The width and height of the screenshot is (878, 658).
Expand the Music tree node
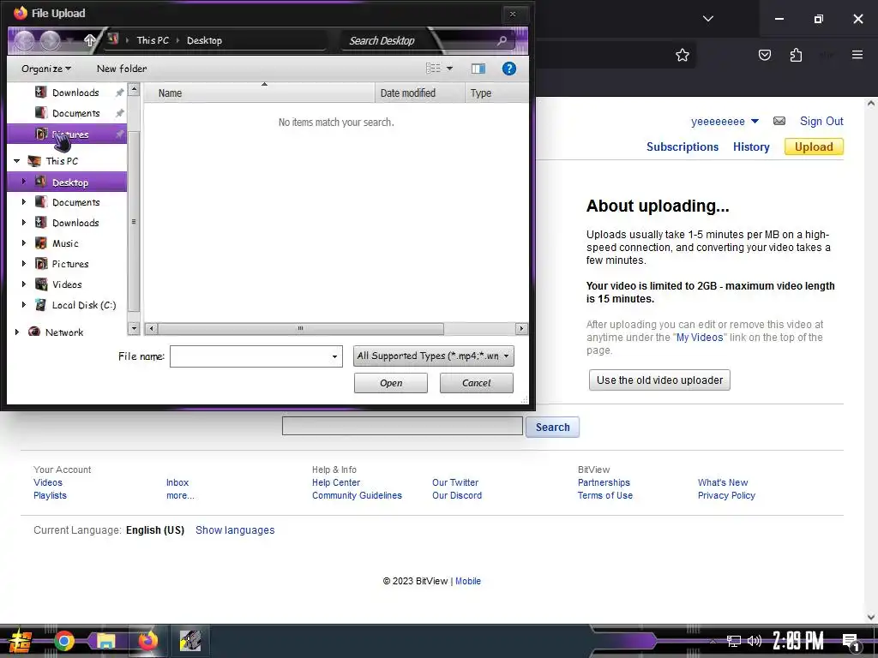tap(23, 242)
